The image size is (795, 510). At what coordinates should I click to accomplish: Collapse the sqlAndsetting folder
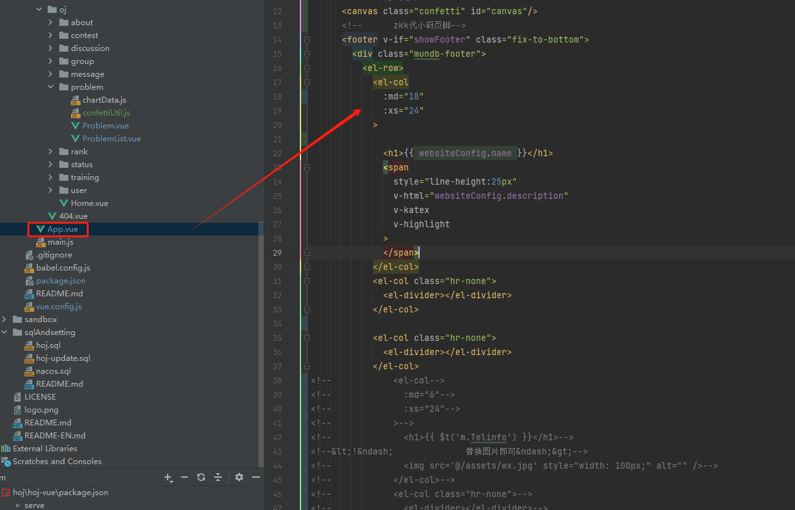[5, 332]
